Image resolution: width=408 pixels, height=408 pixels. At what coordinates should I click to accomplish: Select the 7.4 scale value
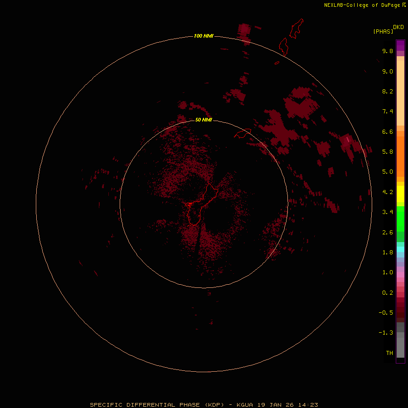(388, 112)
